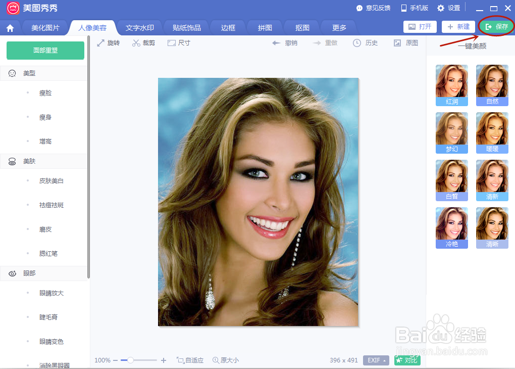
Task: Show the 原图 original image
Action: click(405, 43)
